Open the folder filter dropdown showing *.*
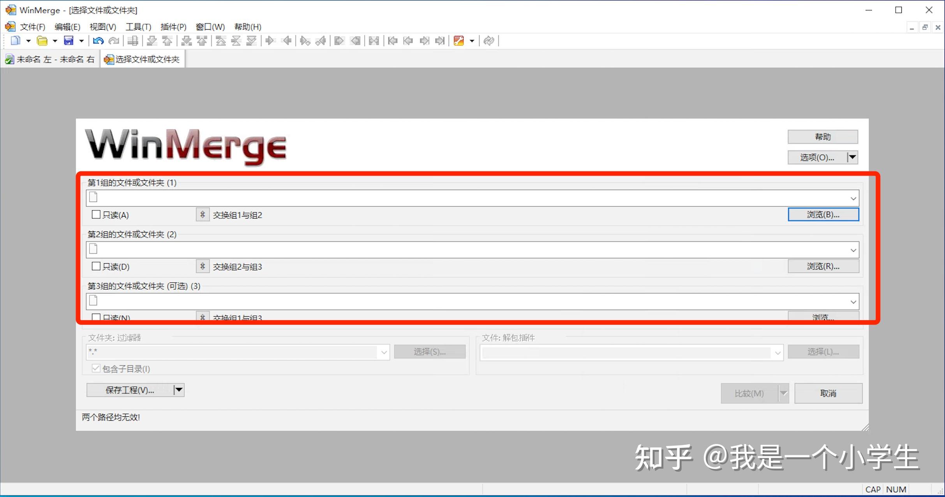 pyautogui.click(x=384, y=352)
